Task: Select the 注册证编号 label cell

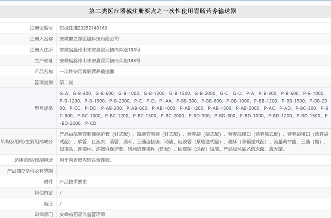Action: point(41,28)
